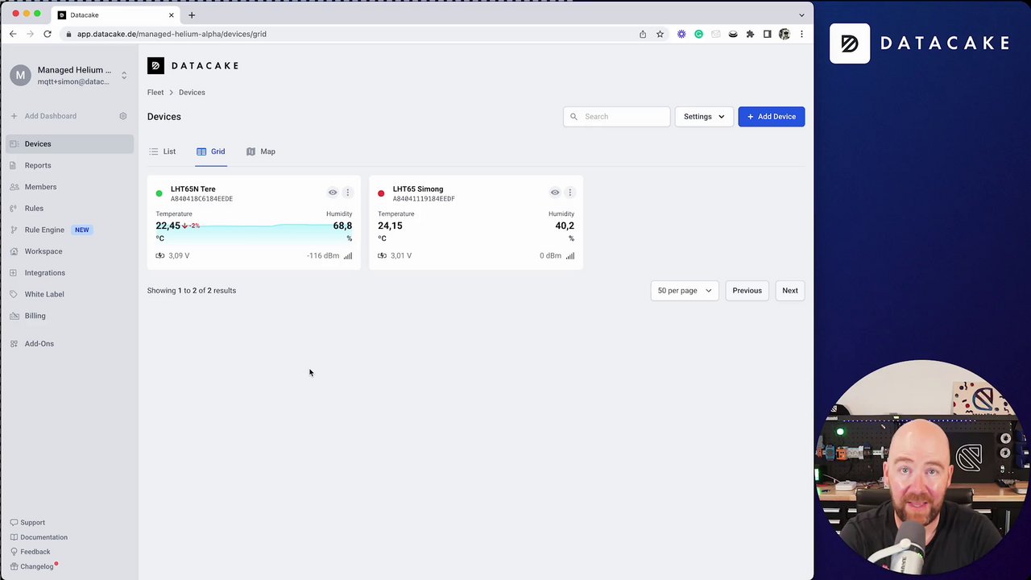The height and width of the screenshot is (580, 1031).
Task: Click the side panel icon in Chrome toolbar
Action: tap(767, 34)
